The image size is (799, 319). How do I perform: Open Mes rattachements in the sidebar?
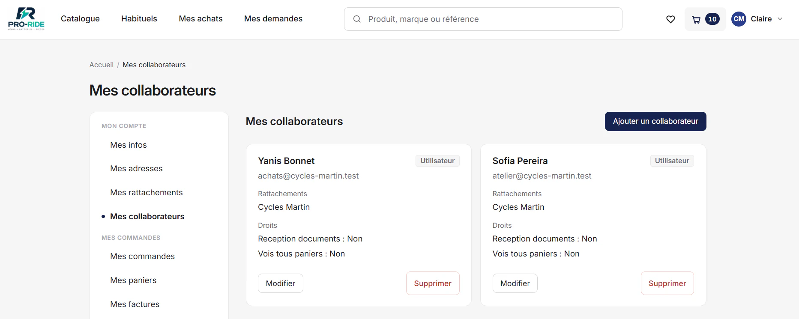click(147, 193)
